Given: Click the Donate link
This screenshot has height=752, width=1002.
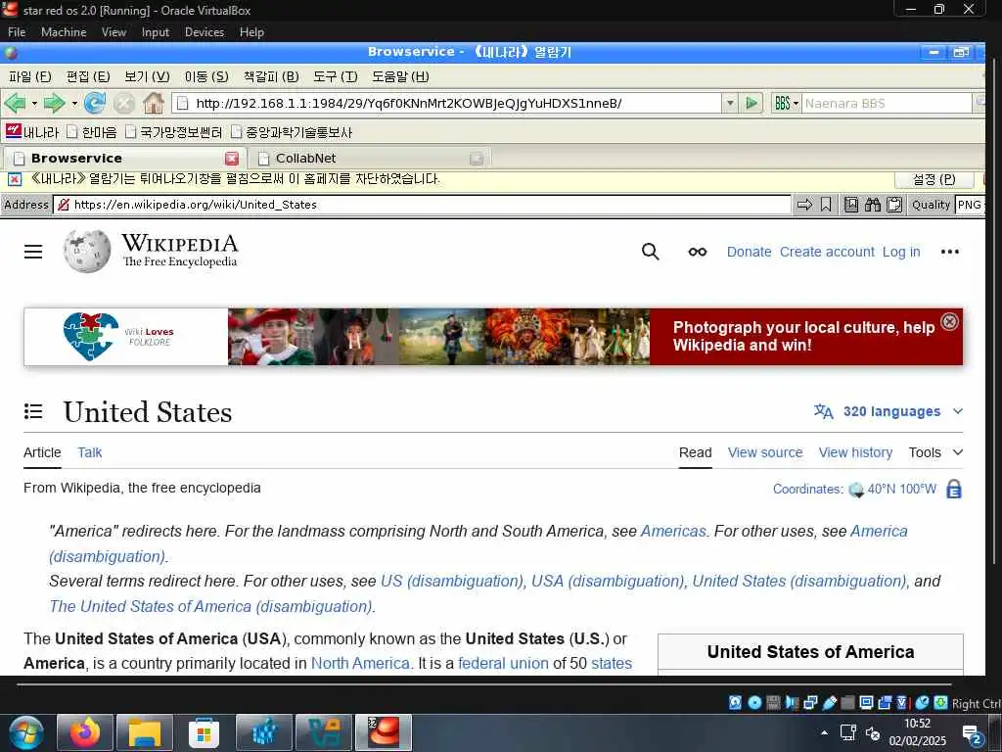Looking at the screenshot, I should tap(749, 252).
